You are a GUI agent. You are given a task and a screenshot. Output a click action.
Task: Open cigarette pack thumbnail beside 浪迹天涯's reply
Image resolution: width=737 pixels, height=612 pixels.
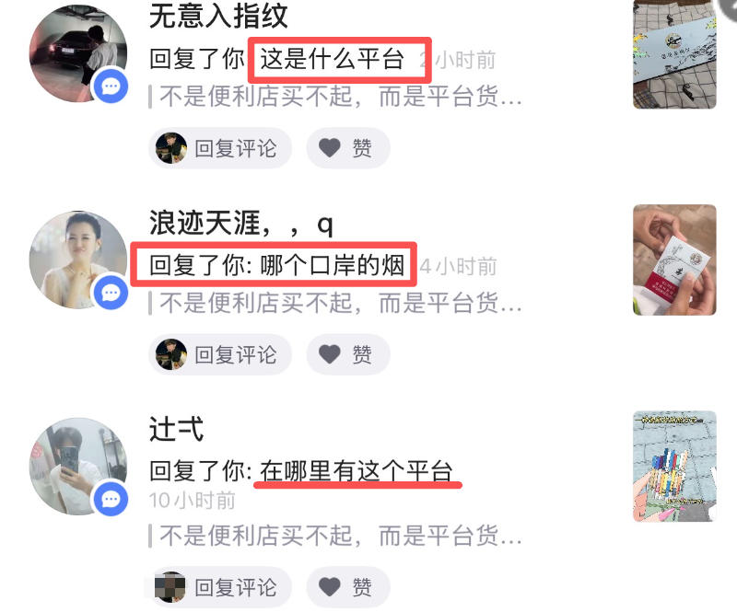(x=674, y=260)
